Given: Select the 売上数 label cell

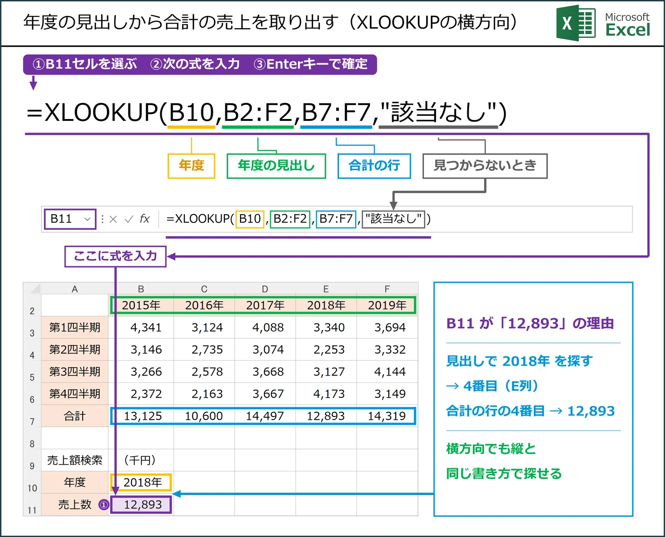Looking at the screenshot, I should pos(75,505).
